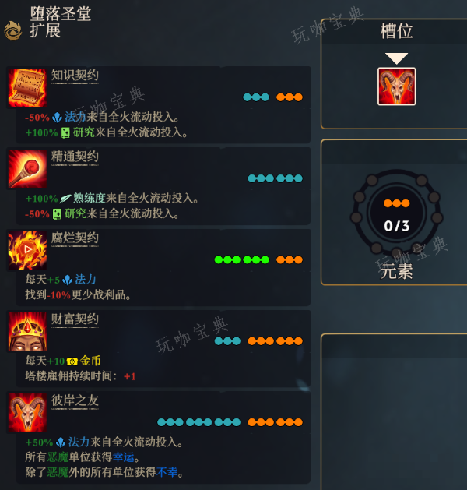The width and height of the screenshot is (467, 490).
Task: Click the 堕落圣堂 扩展 heading
Action: point(61,22)
